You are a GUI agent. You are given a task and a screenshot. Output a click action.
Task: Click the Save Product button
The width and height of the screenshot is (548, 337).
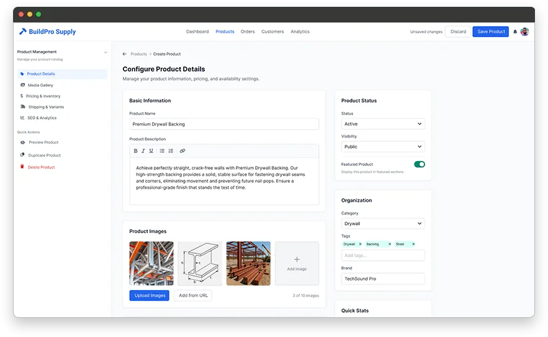[x=491, y=32]
